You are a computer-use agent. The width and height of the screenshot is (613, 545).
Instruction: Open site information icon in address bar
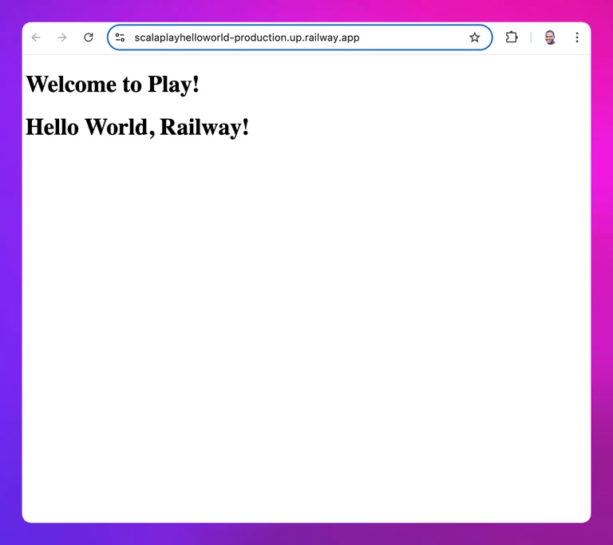click(x=120, y=38)
